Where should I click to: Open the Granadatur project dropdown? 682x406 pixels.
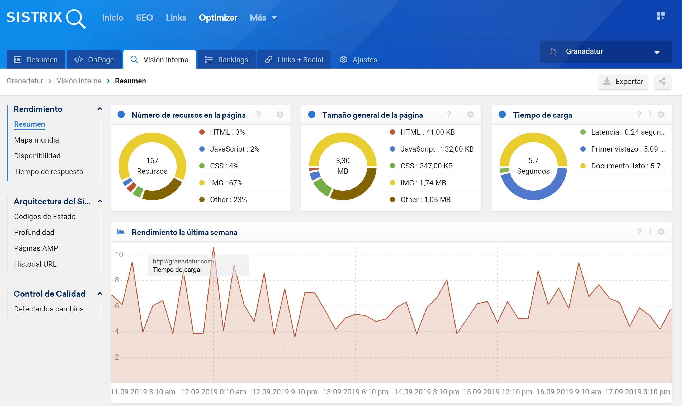click(x=605, y=51)
